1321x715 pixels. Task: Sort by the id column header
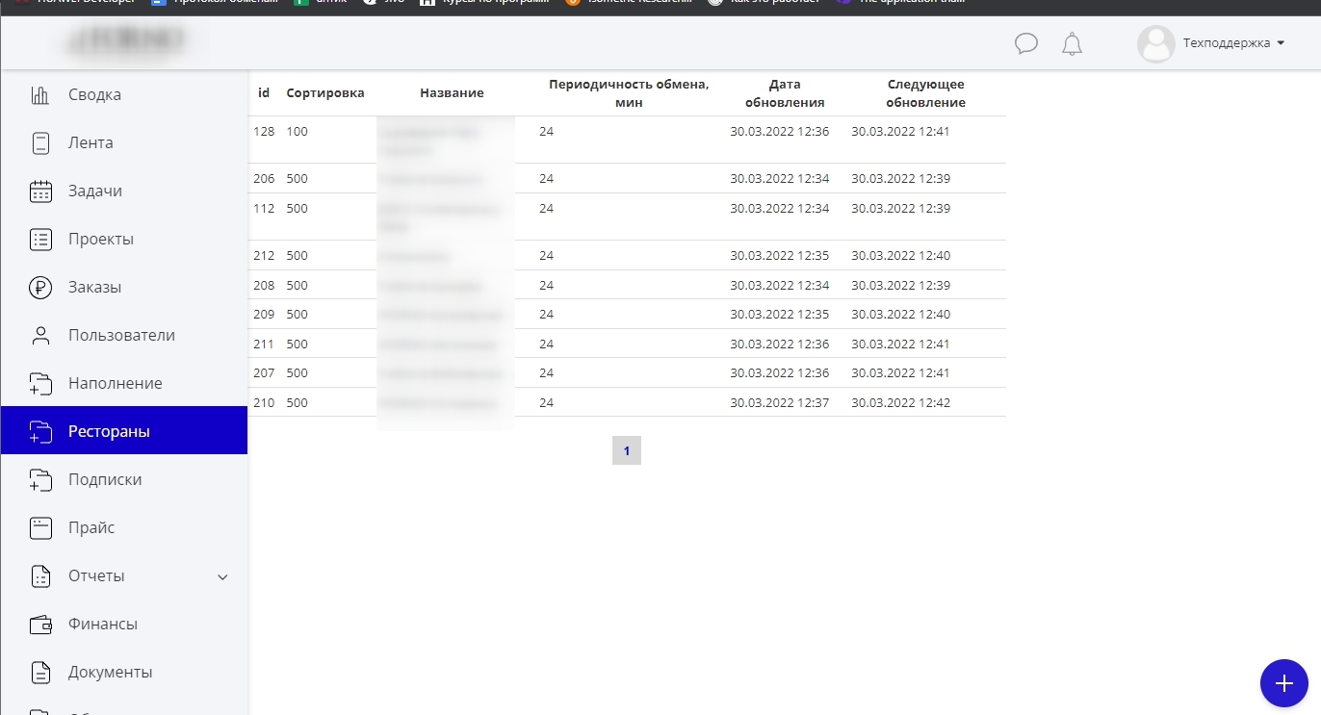click(x=264, y=93)
